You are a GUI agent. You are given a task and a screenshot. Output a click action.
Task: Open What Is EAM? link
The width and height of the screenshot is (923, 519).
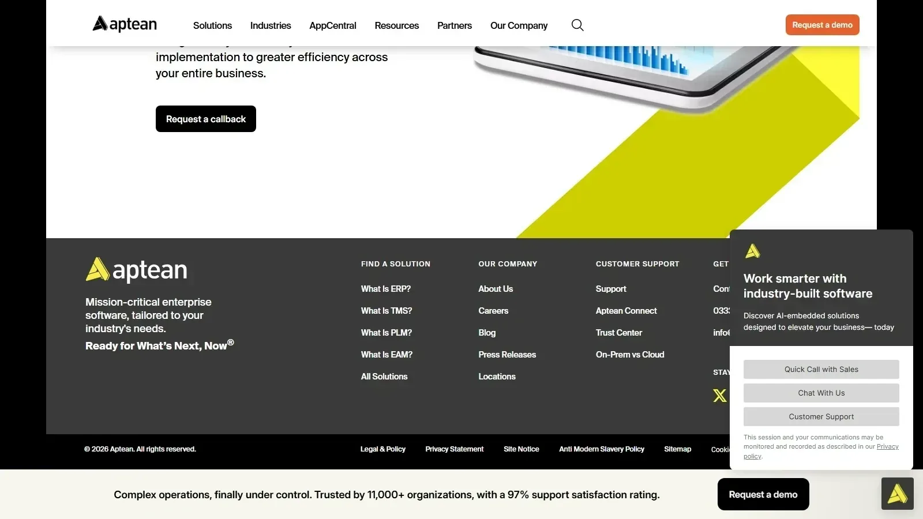click(x=387, y=355)
